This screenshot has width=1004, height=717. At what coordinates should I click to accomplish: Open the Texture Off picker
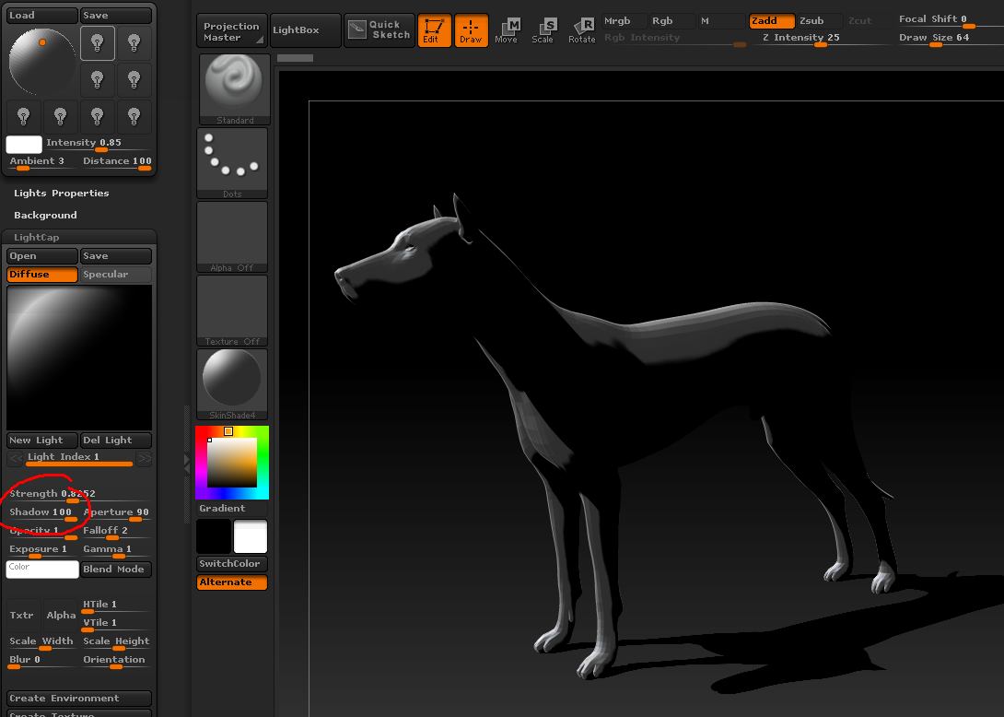coord(232,311)
